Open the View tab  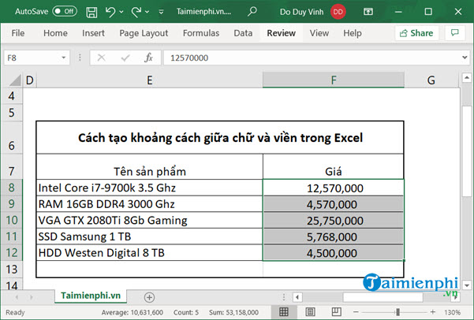pyautogui.click(x=319, y=33)
